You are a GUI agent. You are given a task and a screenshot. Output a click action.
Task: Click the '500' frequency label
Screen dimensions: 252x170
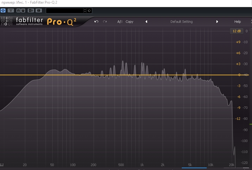(x=121, y=165)
